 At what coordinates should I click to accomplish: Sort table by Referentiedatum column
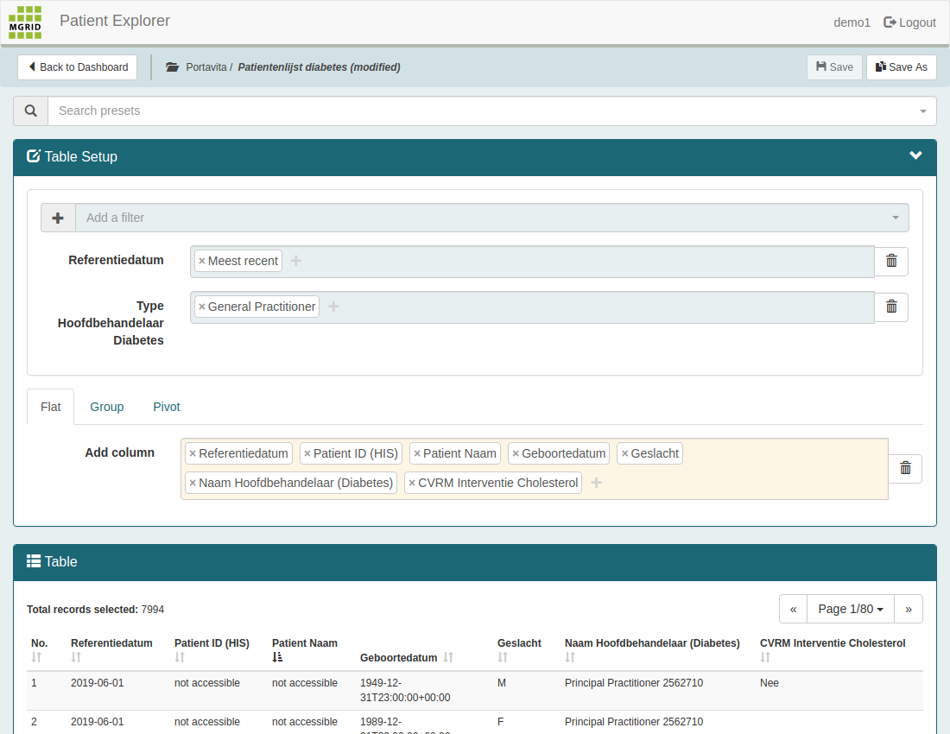click(x=76, y=657)
